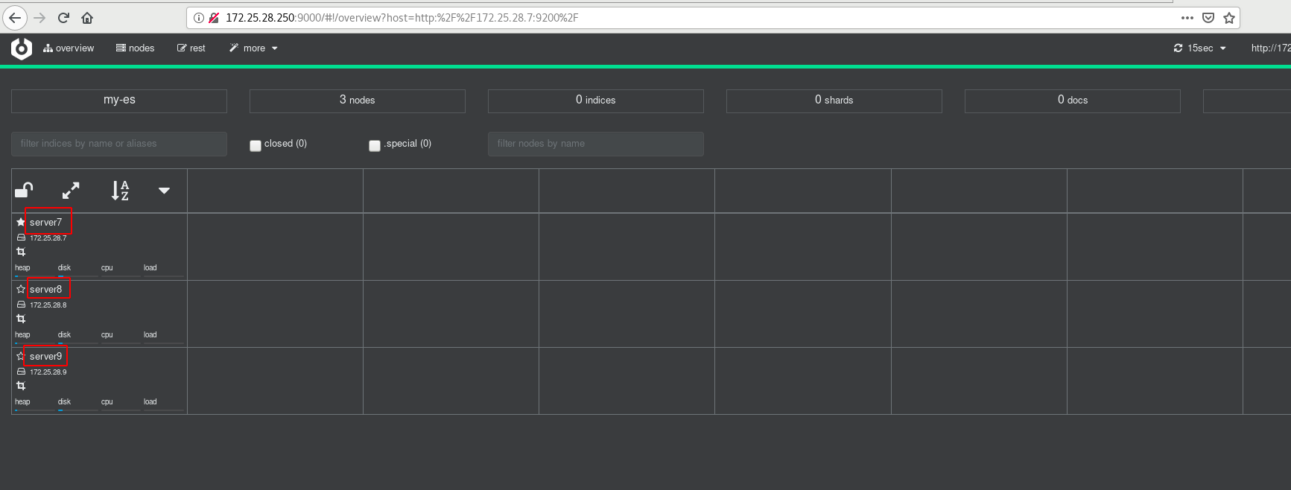Viewport: 1291px width, 490px height.
Task: Toggle the .special (0) indices checkbox
Action: pyautogui.click(x=375, y=146)
